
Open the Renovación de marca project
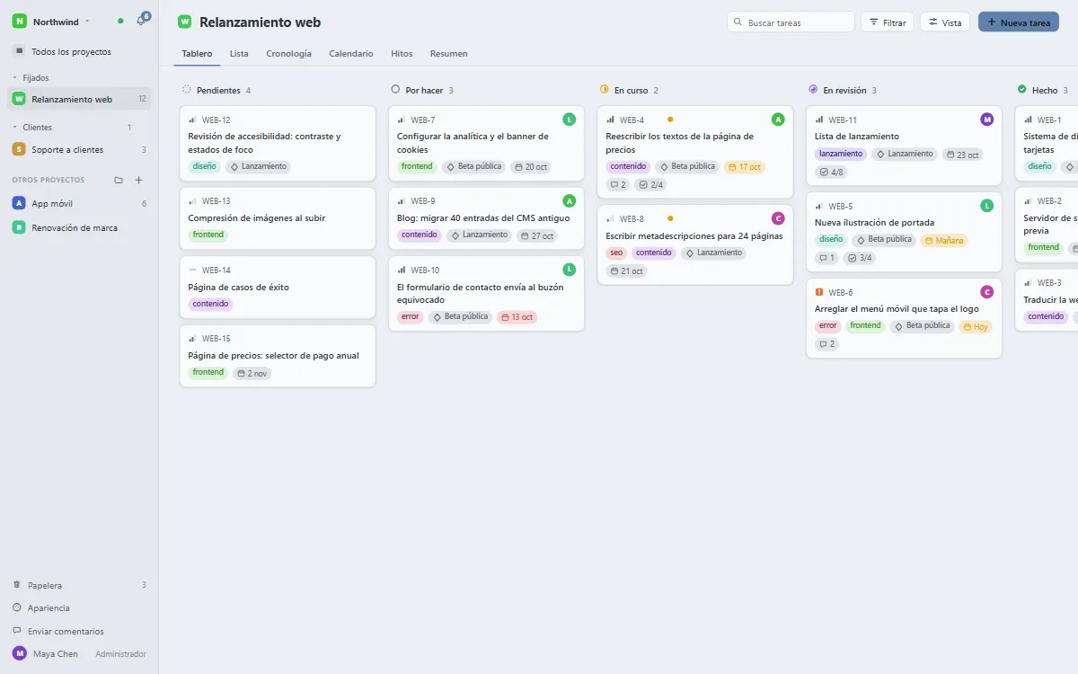point(79,227)
